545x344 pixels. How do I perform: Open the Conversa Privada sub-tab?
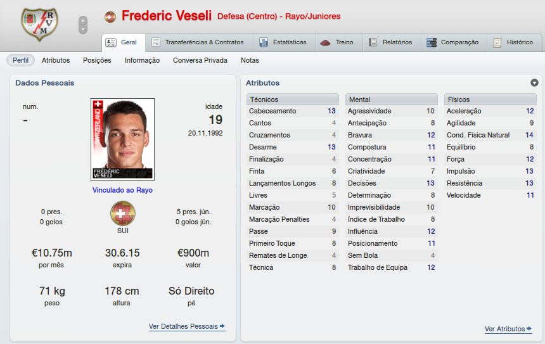point(200,60)
